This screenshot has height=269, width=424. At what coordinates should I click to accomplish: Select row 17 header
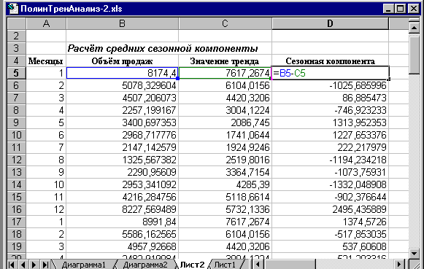16,222
